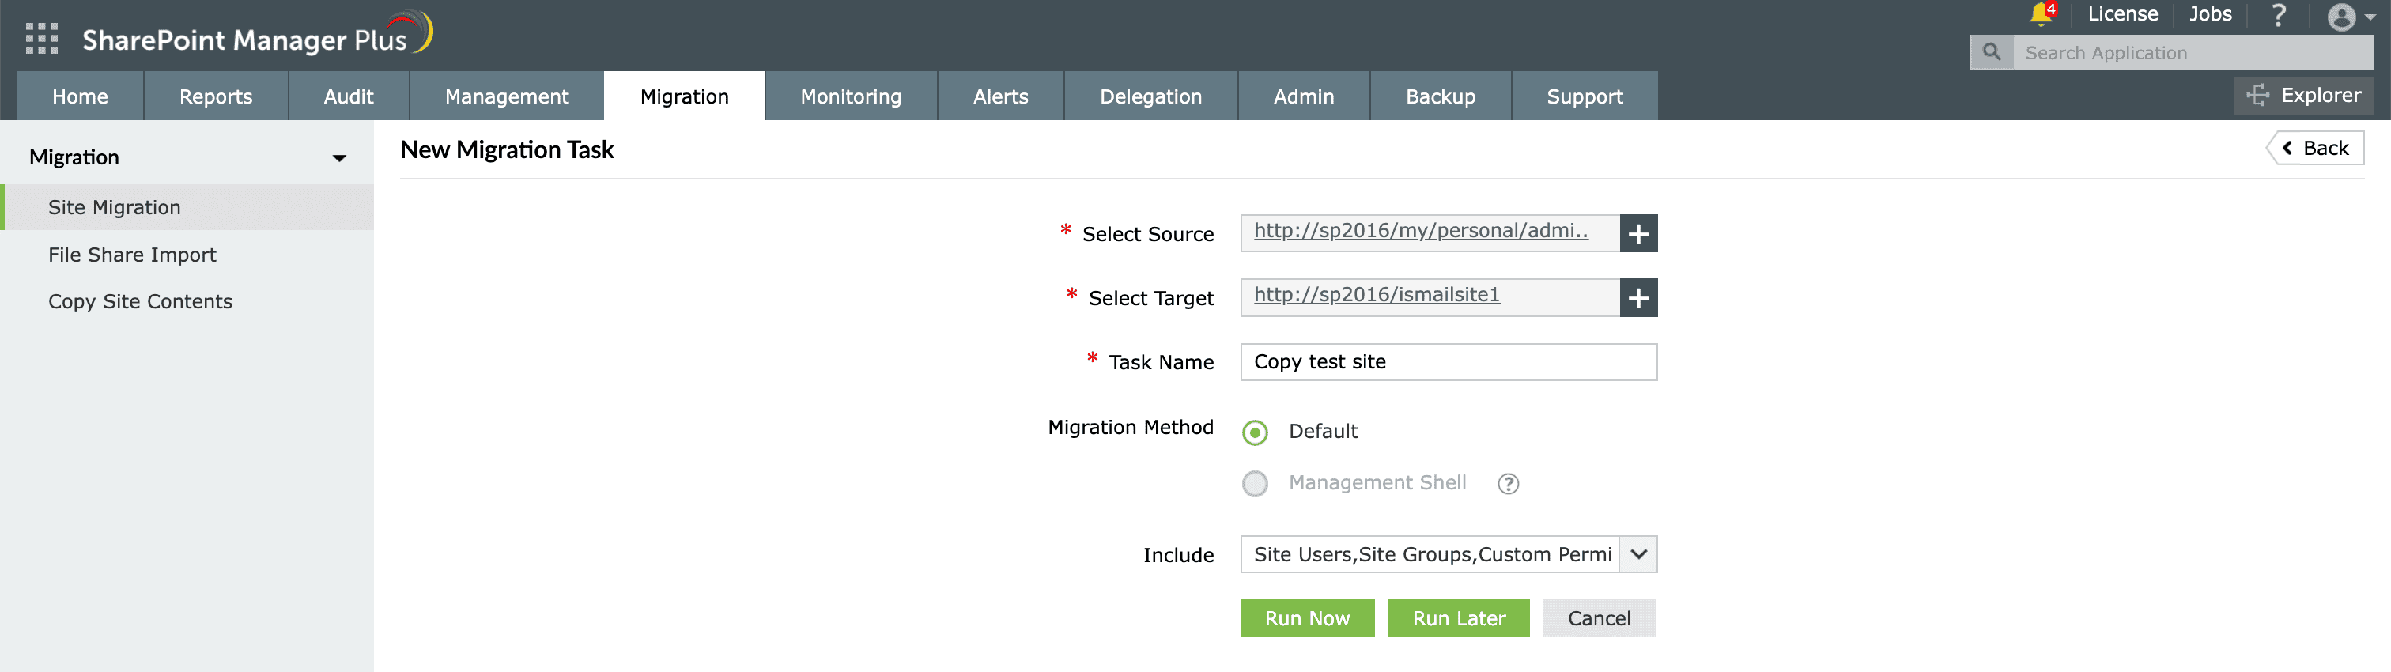2391x672 pixels.
Task: Open the apps grid launcher icon
Action: pyautogui.click(x=42, y=38)
